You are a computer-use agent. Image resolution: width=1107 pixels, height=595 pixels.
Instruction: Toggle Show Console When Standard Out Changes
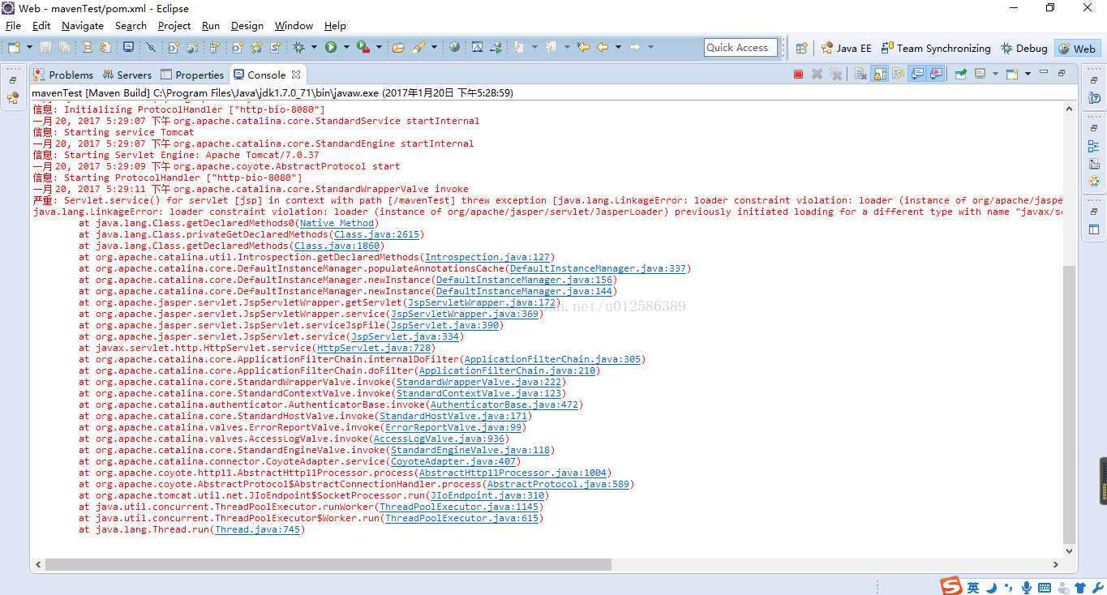click(917, 74)
